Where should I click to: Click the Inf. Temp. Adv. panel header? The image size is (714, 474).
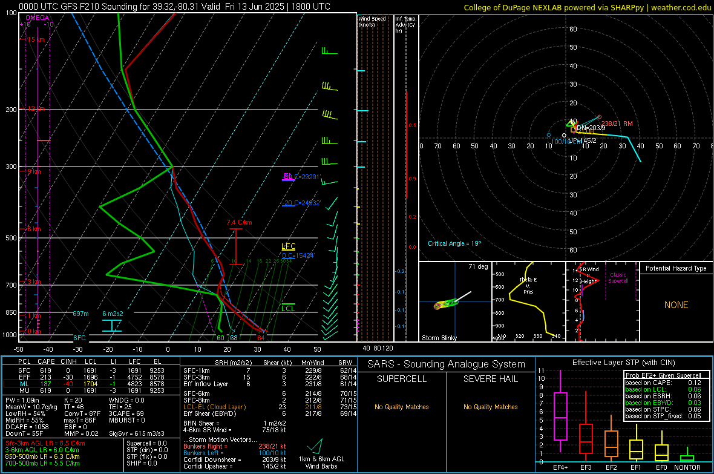405,25
